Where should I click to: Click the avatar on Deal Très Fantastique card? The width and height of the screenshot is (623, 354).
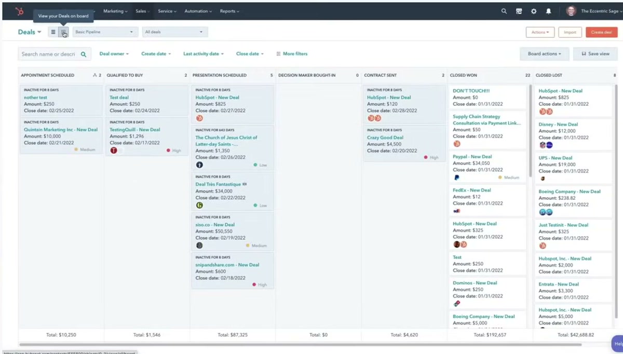(199, 205)
